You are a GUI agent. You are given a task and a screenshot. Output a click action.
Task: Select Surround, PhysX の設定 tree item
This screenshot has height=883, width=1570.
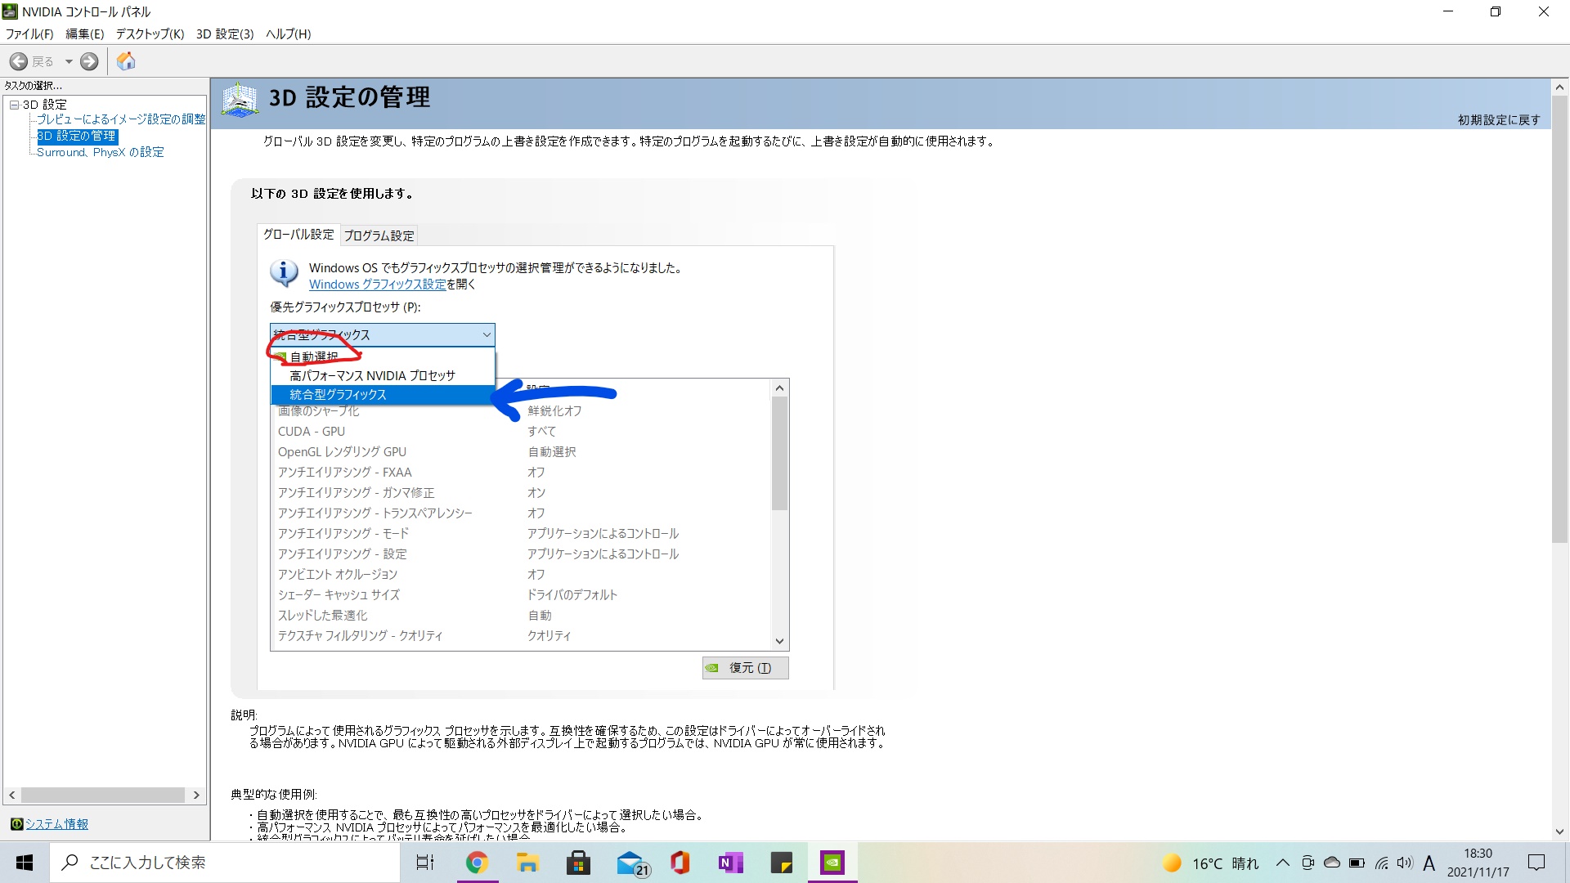(100, 152)
